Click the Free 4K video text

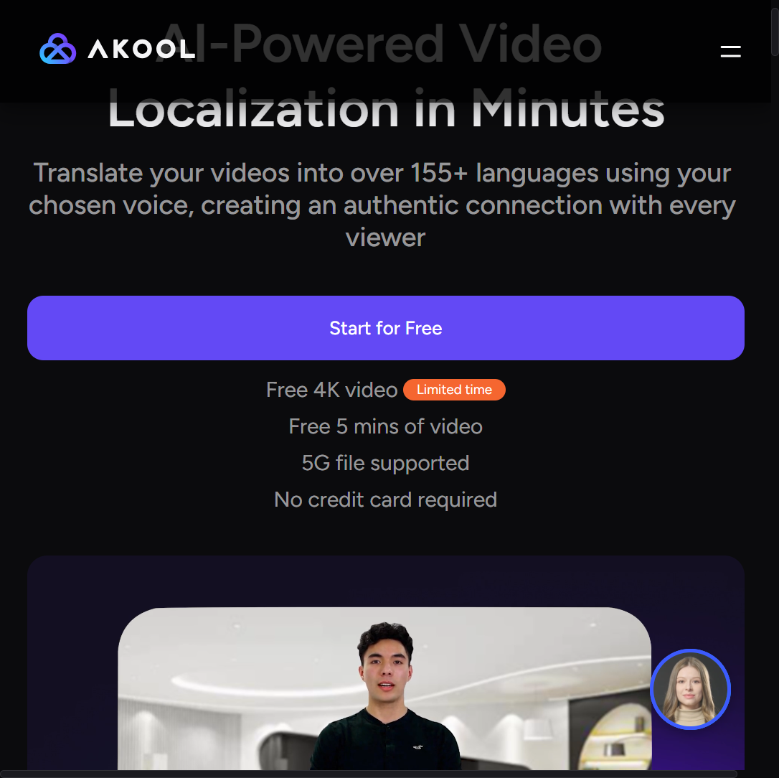point(332,390)
